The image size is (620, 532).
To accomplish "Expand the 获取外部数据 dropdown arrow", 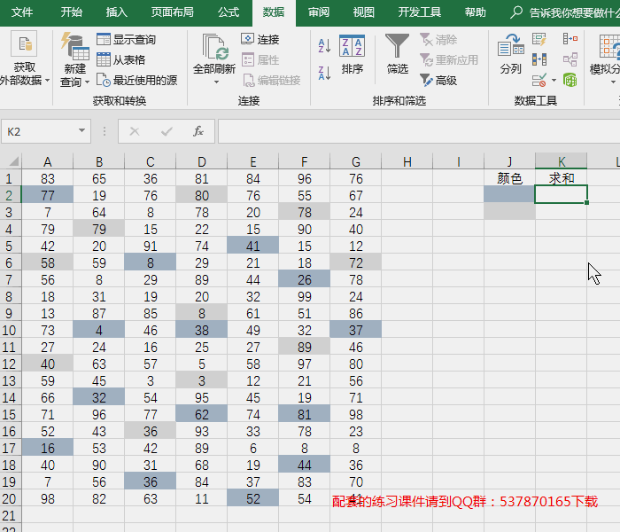I will (x=48, y=81).
